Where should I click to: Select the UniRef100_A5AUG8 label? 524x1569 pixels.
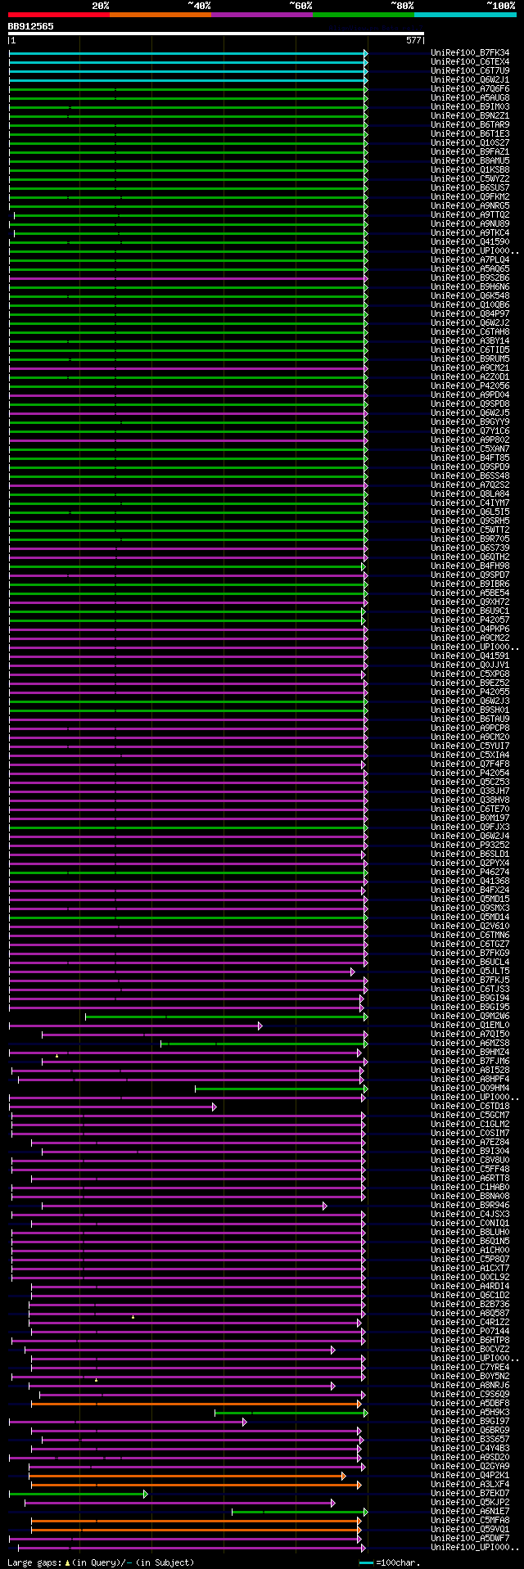[x=470, y=97]
